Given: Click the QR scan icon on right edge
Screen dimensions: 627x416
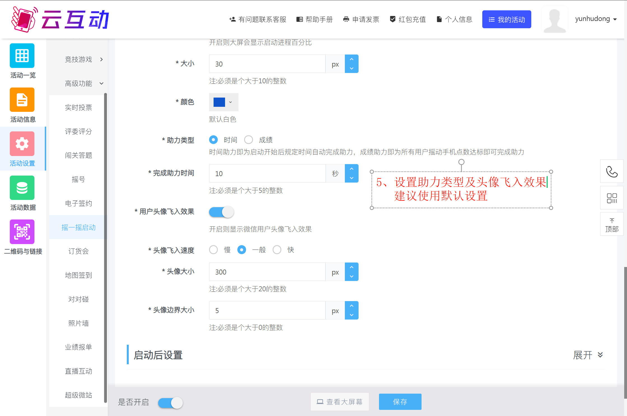Looking at the screenshot, I should pyautogui.click(x=612, y=198).
